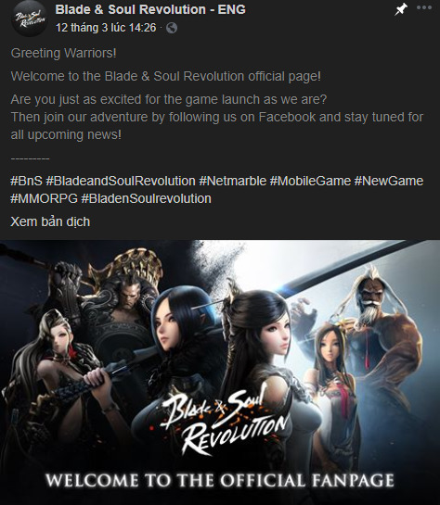Click the pinned post pin icon
The width and height of the screenshot is (440, 505).
(401, 9)
